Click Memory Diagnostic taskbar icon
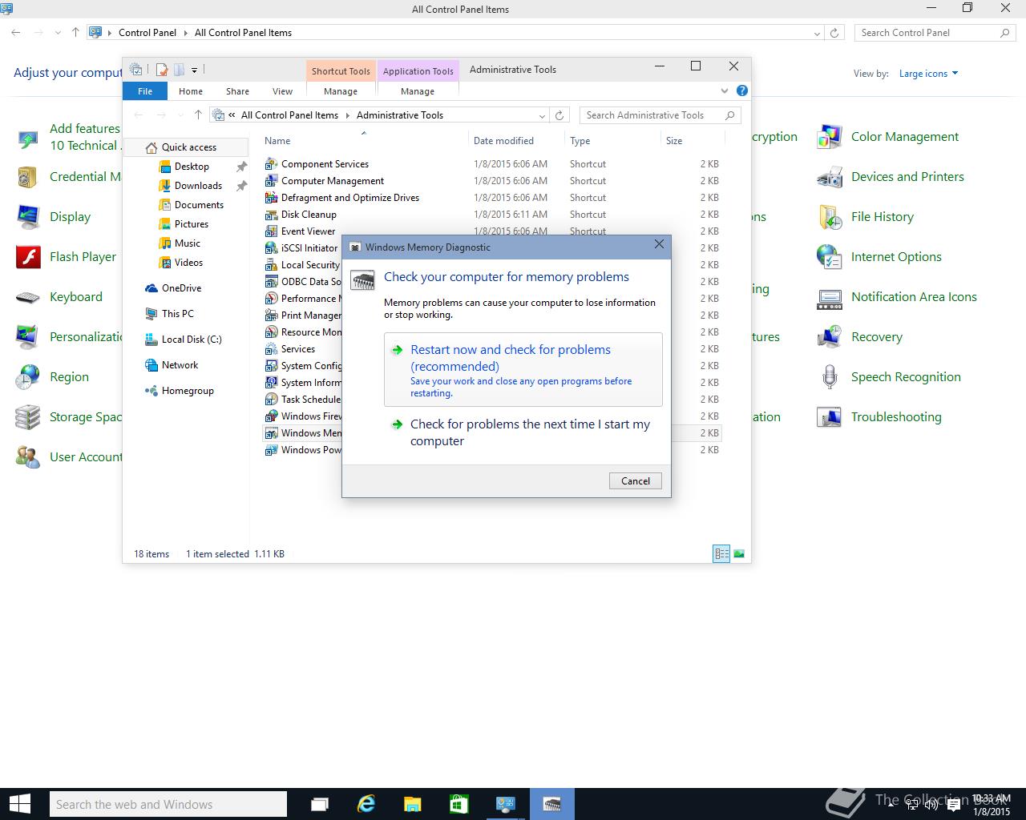 pos(551,804)
